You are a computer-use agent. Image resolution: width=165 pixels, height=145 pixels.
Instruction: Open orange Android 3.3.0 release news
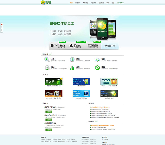(101, 107)
